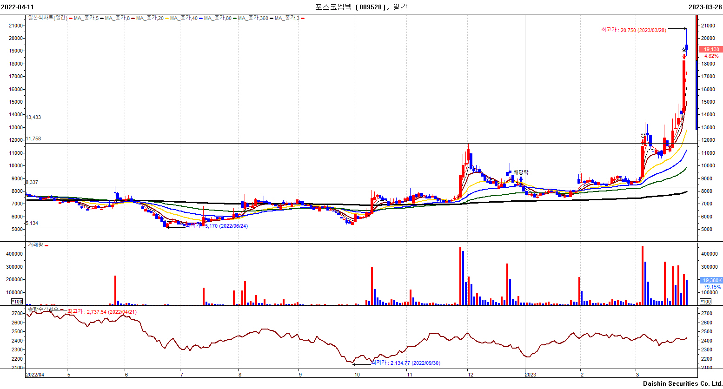723x389 pixels.
Task: Click the 79.15% volume ratio label
Action: coord(712,287)
